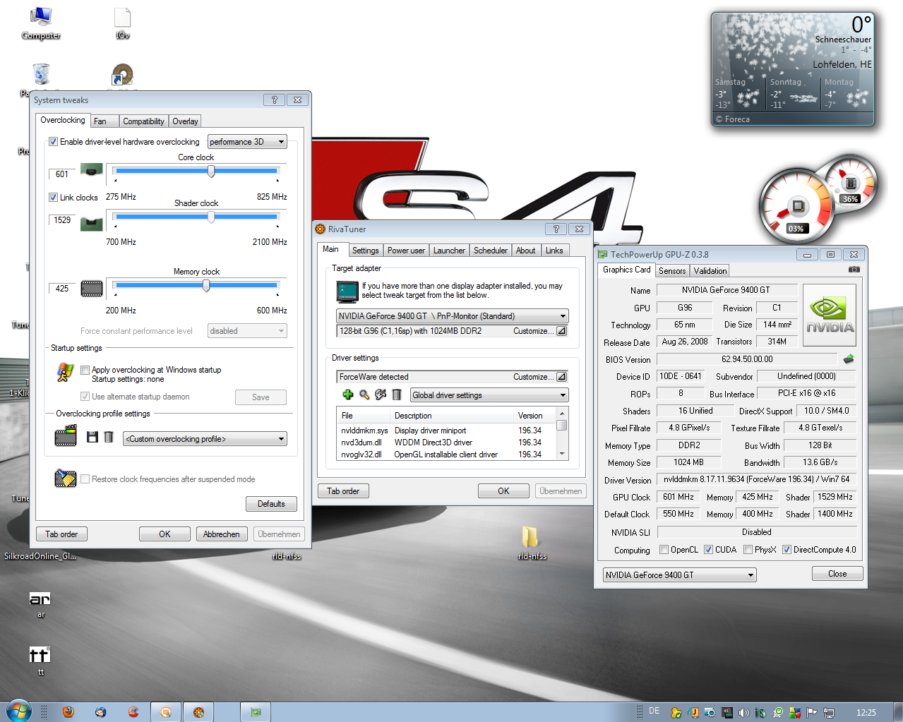The height and width of the screenshot is (722, 903).
Task: Toggle the Link clocks checkbox
Action: click(53, 198)
